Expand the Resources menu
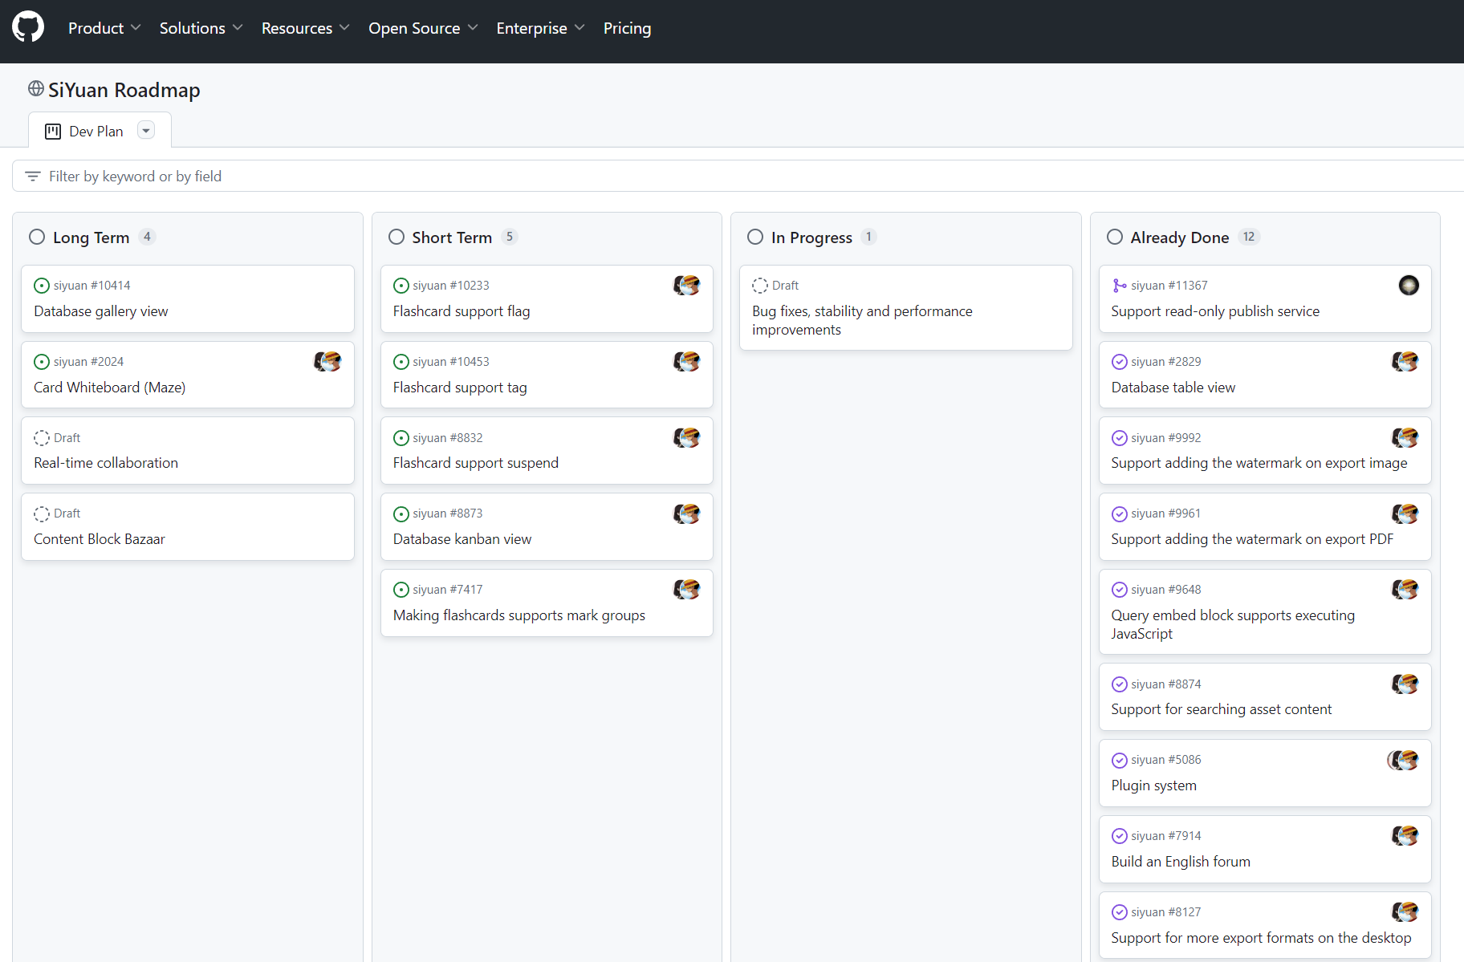 click(306, 28)
